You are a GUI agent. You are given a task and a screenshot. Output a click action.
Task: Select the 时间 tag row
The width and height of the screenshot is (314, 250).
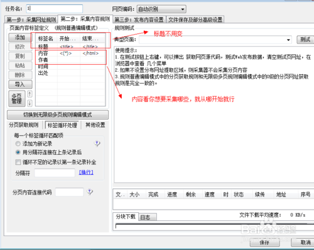click(x=70, y=67)
